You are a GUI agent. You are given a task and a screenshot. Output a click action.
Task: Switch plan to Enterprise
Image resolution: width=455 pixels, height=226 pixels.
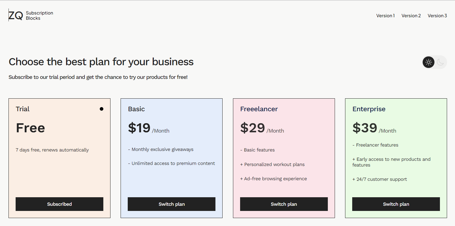pos(396,204)
